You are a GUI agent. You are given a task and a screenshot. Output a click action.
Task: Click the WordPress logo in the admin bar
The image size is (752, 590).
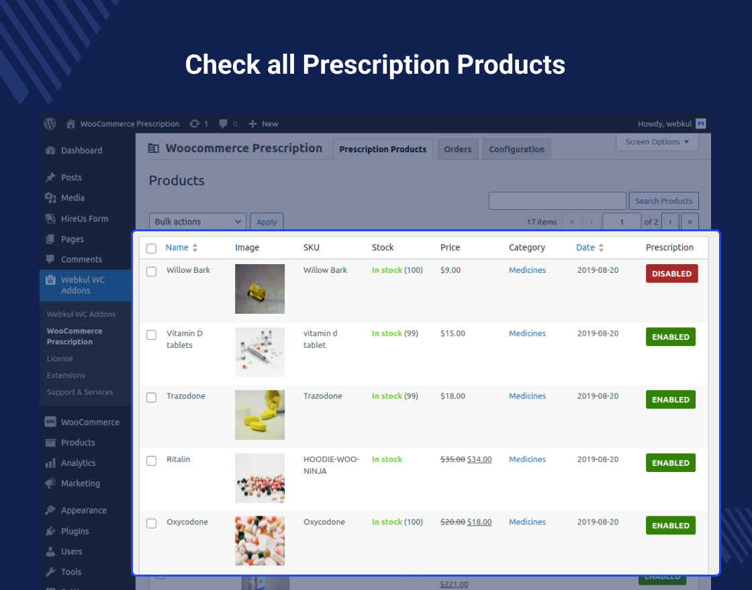50,123
